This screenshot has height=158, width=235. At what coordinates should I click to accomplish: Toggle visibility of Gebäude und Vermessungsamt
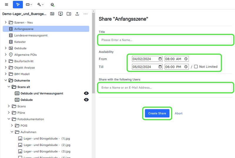point(86,93)
